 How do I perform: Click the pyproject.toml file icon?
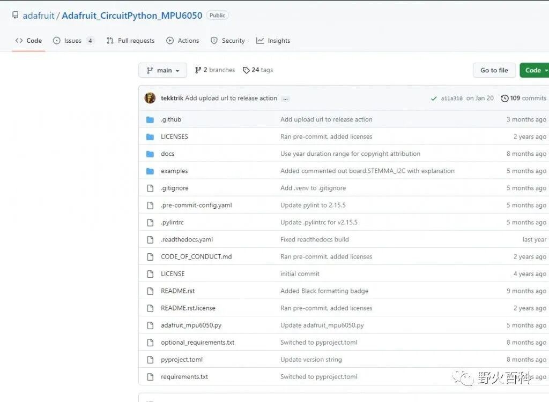click(x=150, y=359)
